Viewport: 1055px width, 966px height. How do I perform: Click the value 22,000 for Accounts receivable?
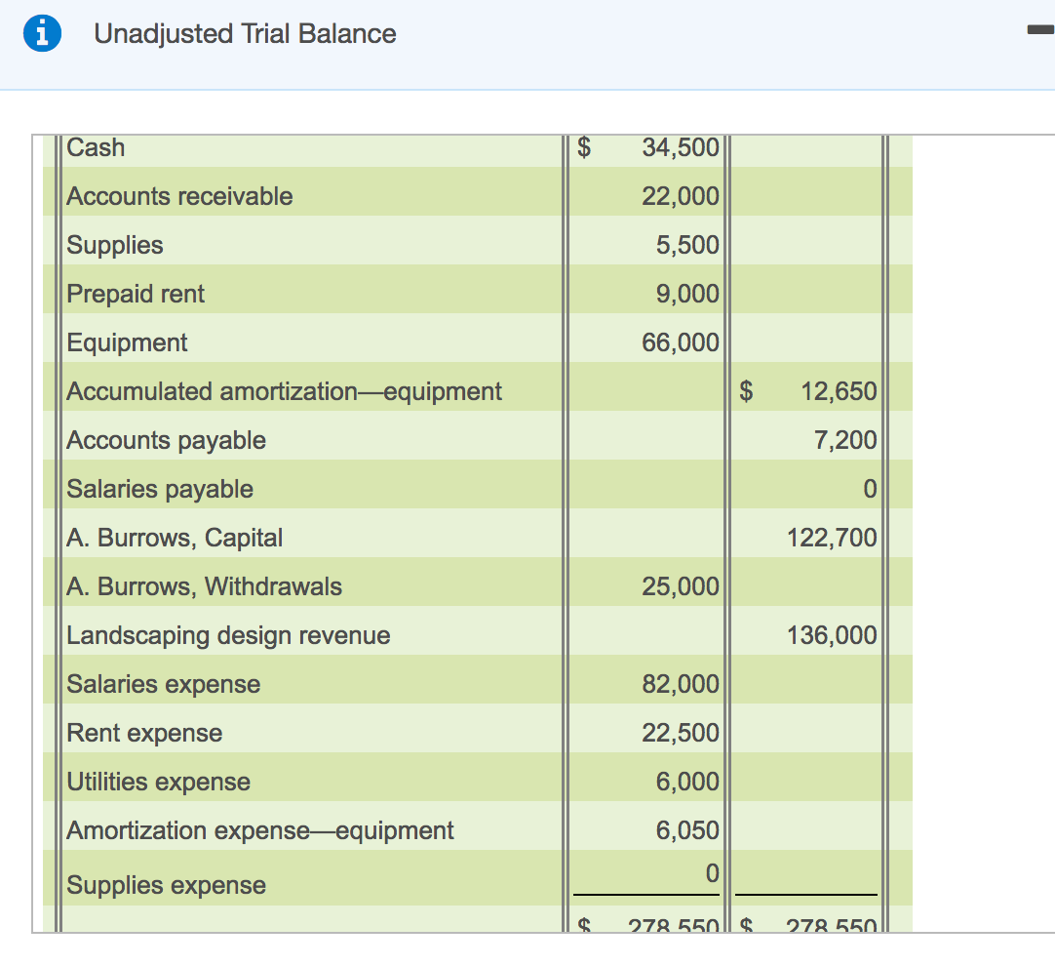point(681,196)
